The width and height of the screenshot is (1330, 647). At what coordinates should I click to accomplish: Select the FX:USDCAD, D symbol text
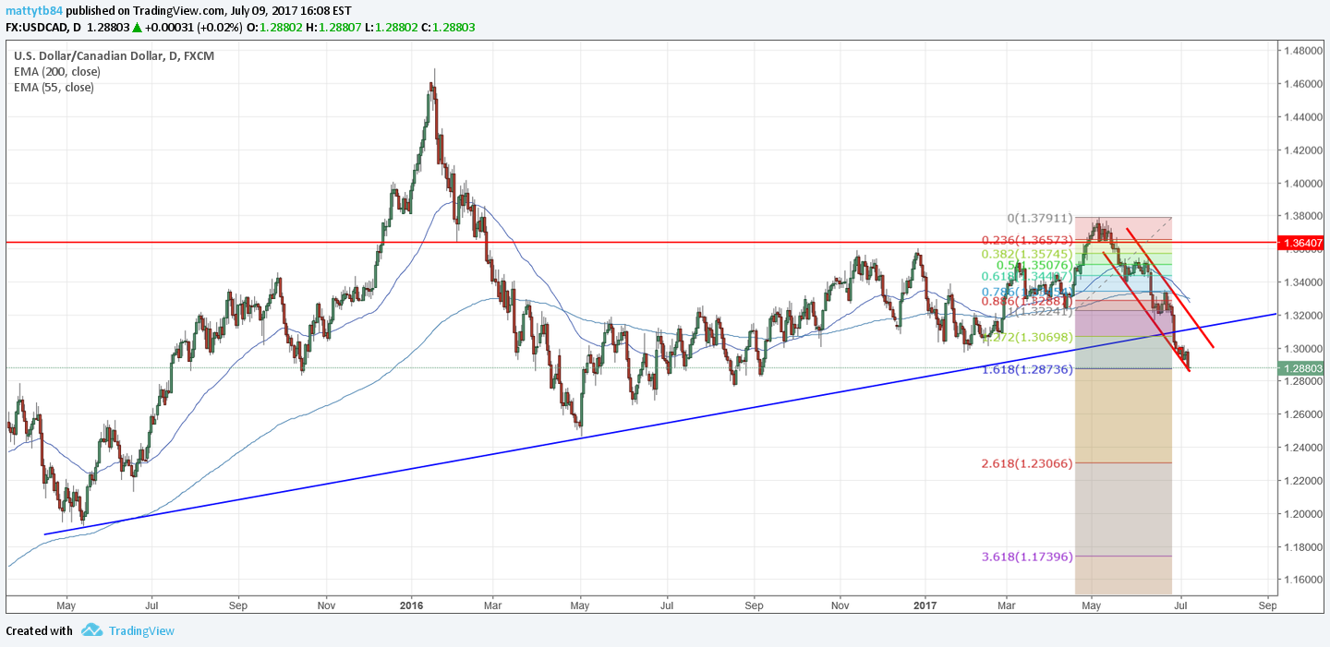point(42,28)
